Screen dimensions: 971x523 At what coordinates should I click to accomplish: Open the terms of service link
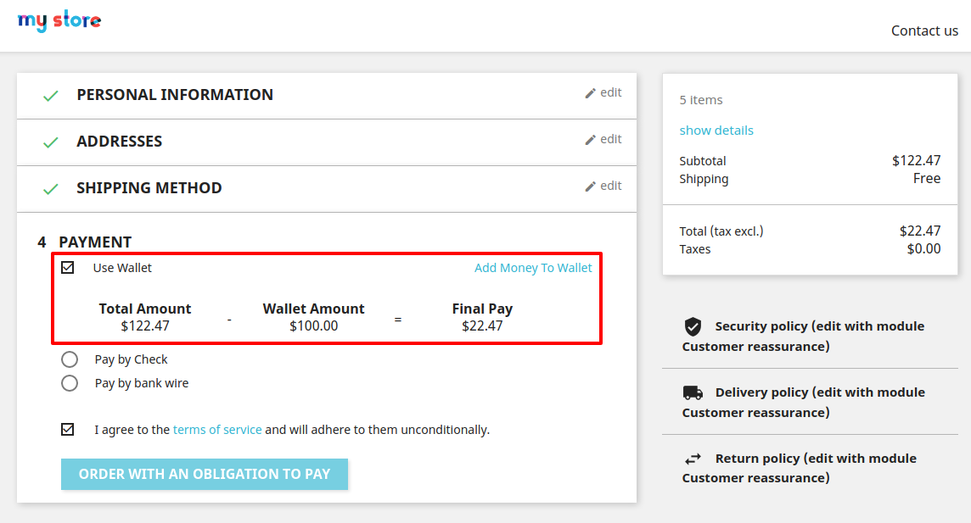point(217,429)
